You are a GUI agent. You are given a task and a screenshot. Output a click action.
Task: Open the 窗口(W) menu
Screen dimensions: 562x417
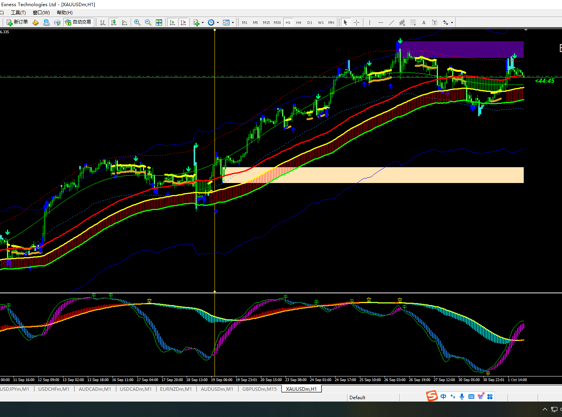coord(41,13)
